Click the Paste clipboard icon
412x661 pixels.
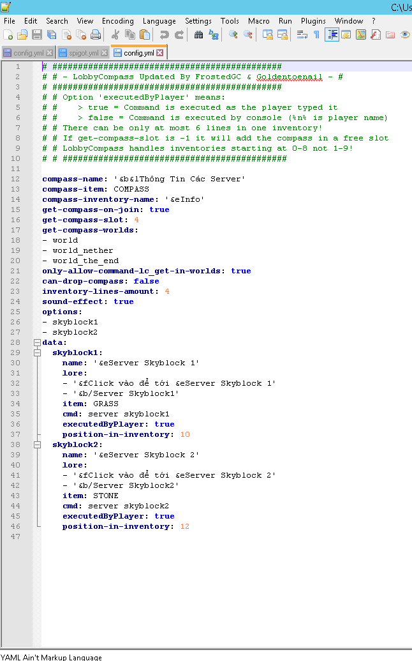[145, 35]
